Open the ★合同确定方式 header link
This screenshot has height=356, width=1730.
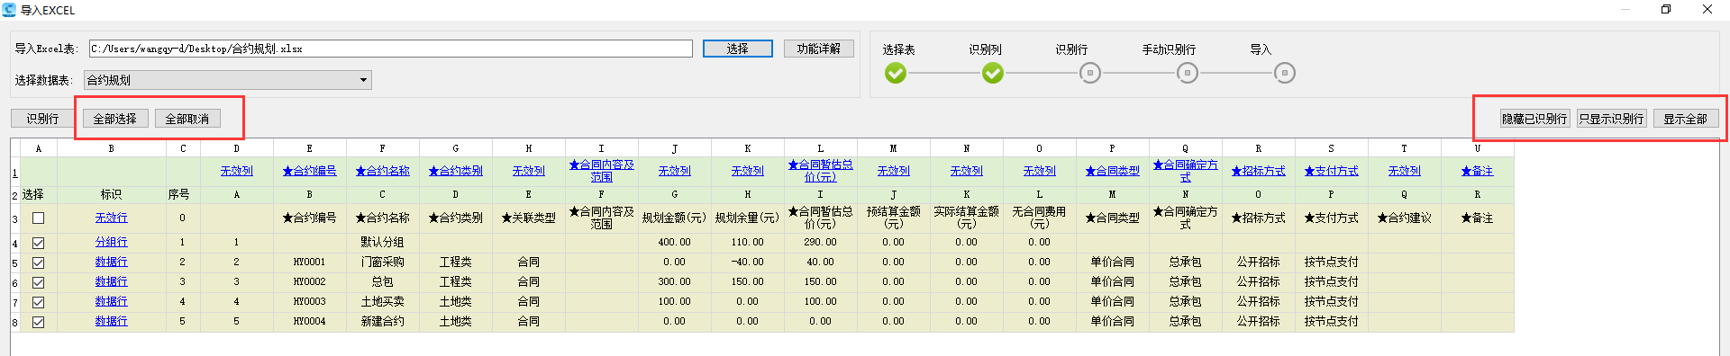click(x=1185, y=171)
